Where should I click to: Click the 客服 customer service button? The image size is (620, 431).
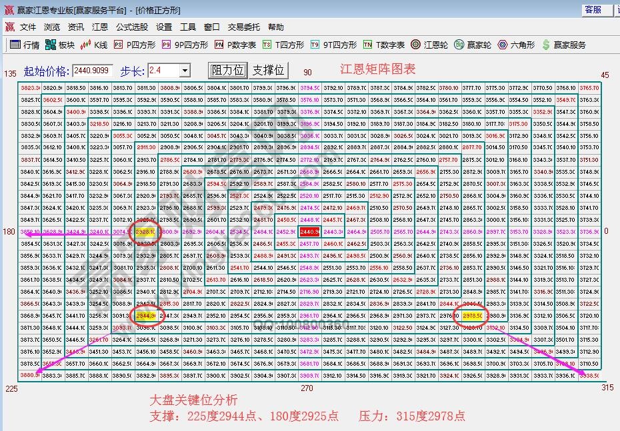point(599,9)
